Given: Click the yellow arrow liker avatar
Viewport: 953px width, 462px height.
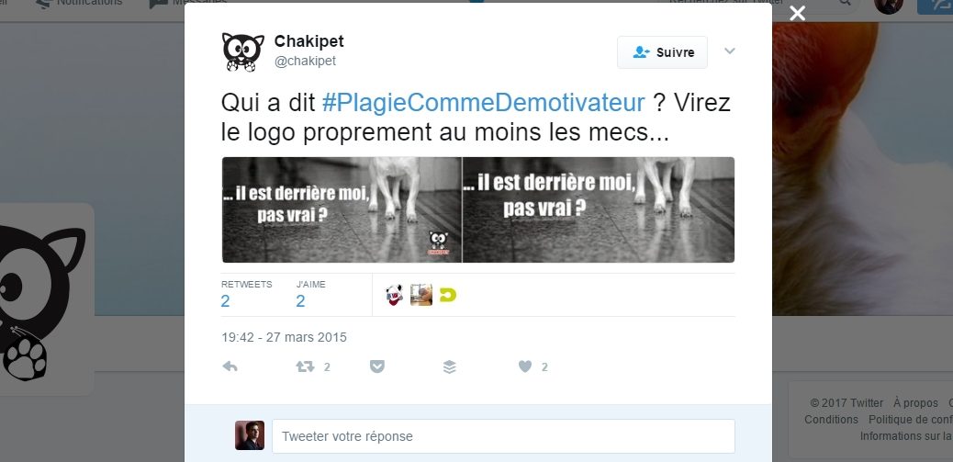Looking at the screenshot, I should [x=448, y=295].
